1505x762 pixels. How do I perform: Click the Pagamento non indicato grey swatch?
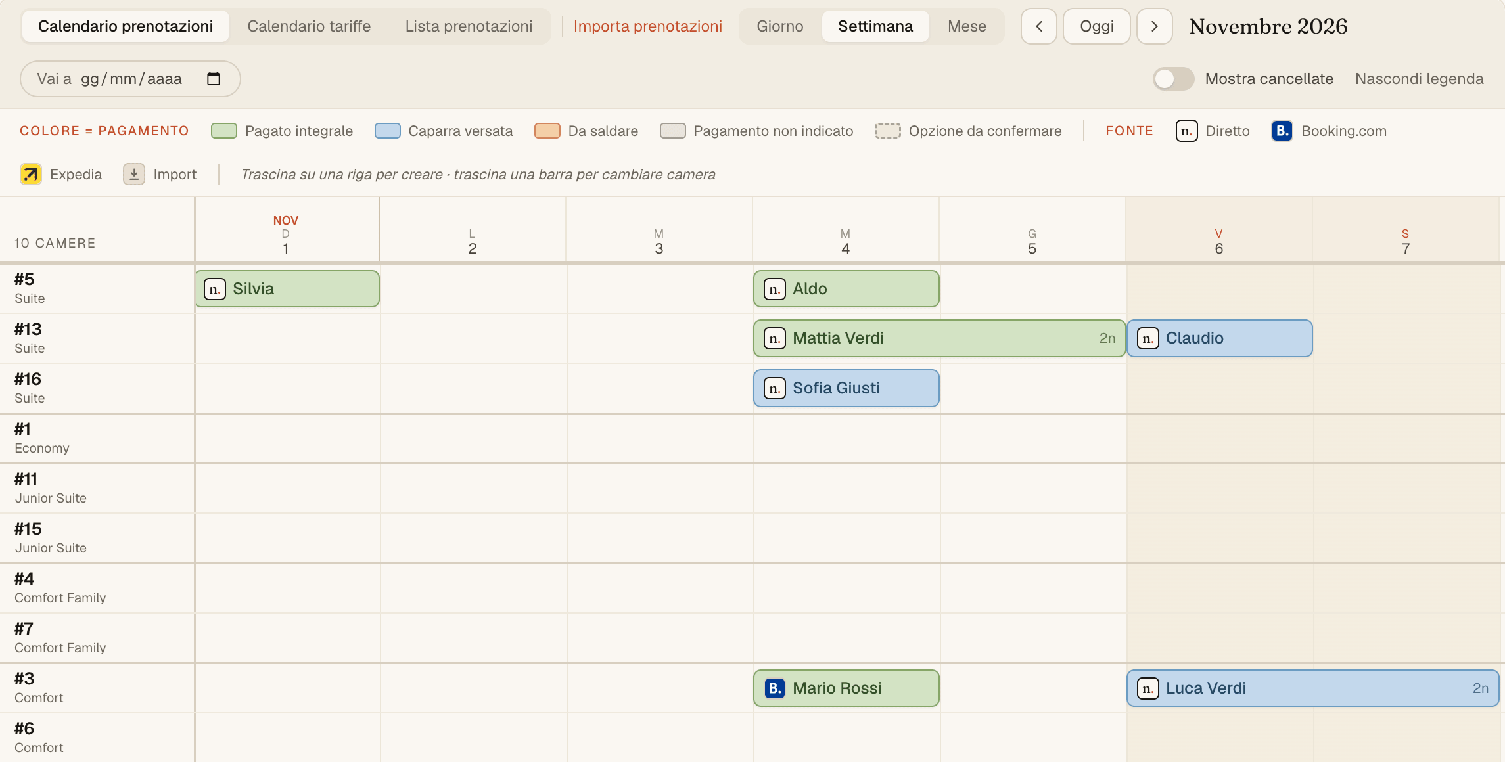click(673, 131)
